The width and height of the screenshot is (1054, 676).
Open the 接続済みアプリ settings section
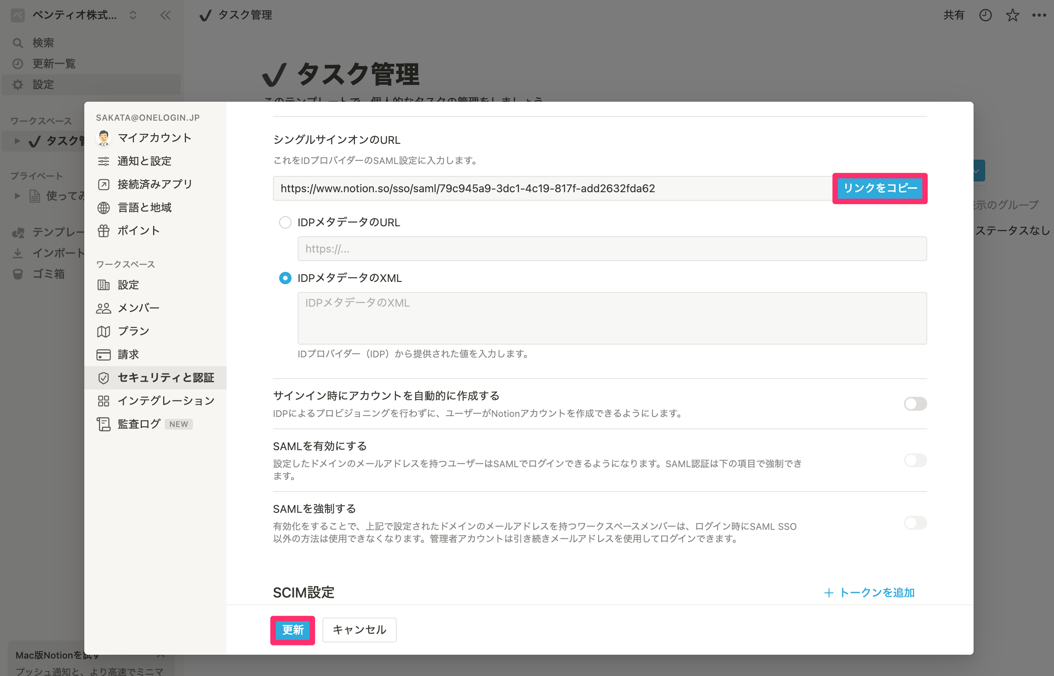point(155,184)
